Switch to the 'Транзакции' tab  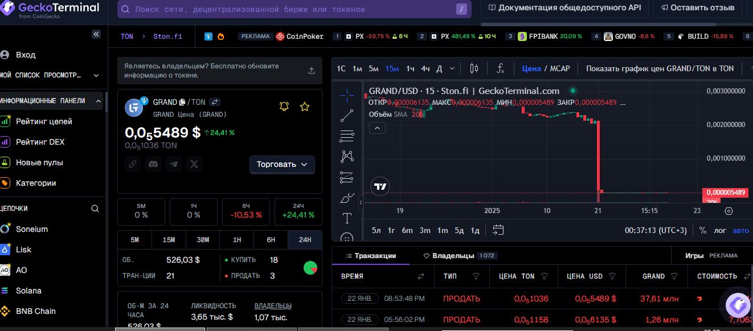pyautogui.click(x=370, y=256)
